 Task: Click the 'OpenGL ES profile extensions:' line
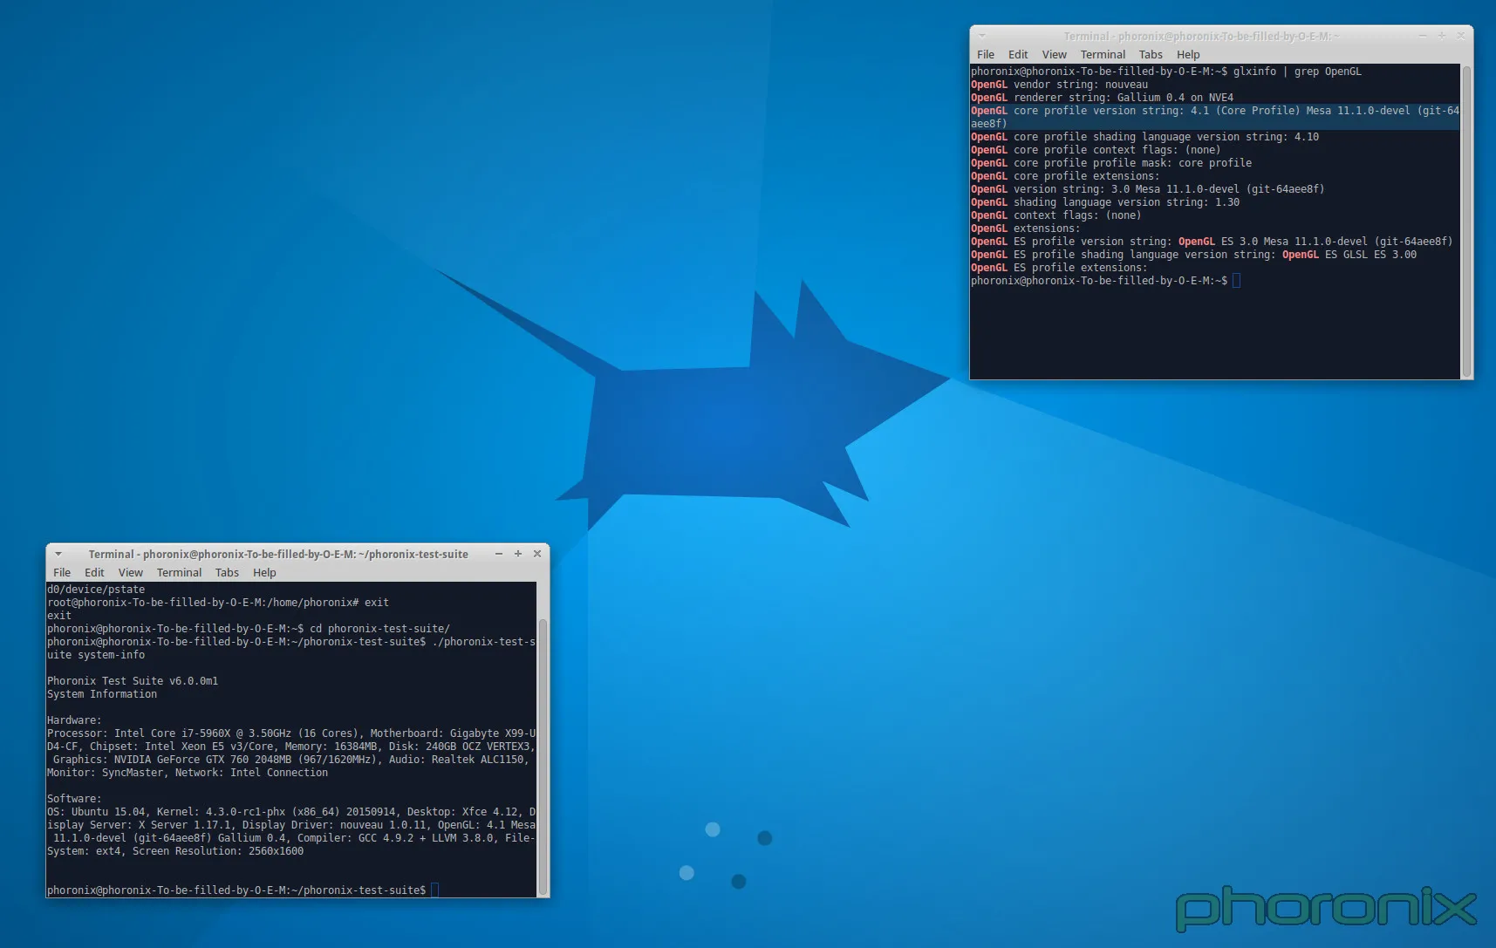(x=1059, y=268)
